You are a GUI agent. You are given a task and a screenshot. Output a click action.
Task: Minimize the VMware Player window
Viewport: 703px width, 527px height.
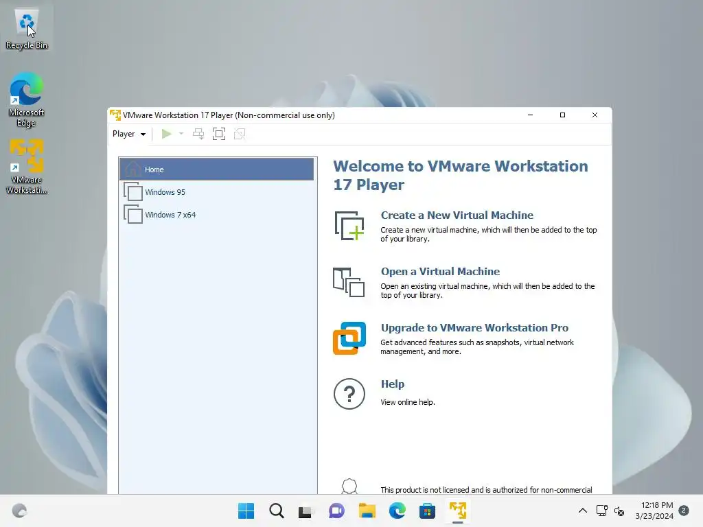click(531, 115)
